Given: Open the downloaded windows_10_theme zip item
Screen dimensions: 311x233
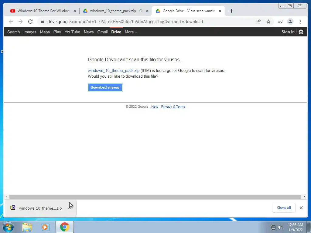Looking at the screenshot, I should (x=40, y=208).
